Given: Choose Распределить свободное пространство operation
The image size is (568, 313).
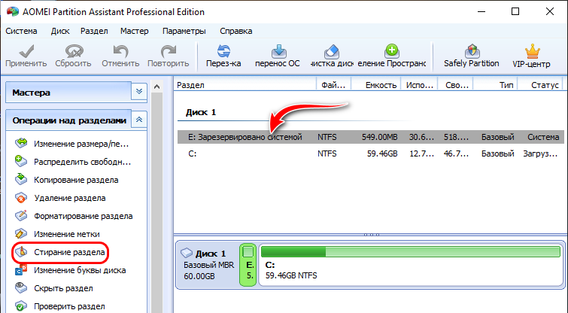Looking at the screenshot, I should click(72, 162).
